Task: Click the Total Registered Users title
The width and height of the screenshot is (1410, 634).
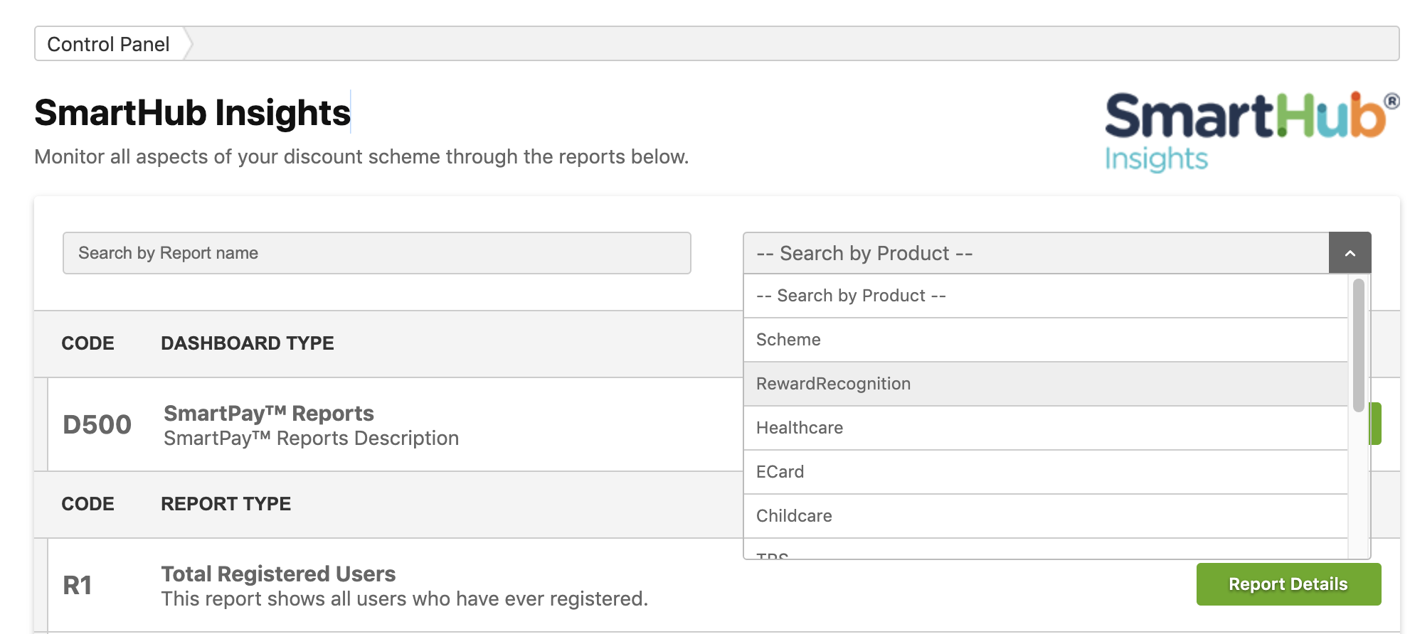Action: pyautogui.click(x=278, y=574)
